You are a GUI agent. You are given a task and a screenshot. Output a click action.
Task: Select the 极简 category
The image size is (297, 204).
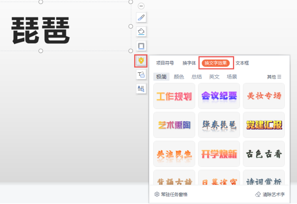click(x=161, y=77)
